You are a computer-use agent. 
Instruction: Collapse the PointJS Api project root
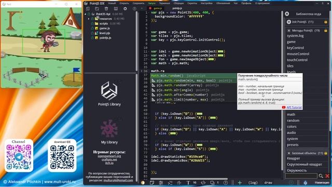tap(86, 14)
